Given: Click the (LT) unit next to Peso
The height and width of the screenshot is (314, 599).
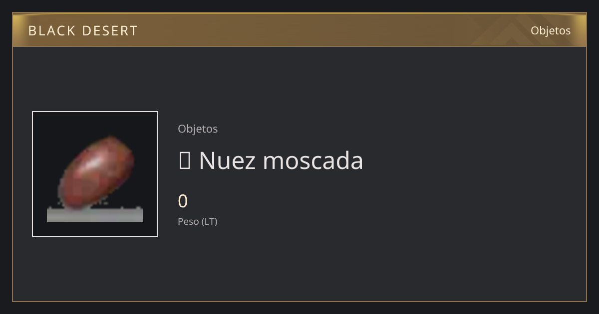Looking at the screenshot, I should [x=209, y=221].
